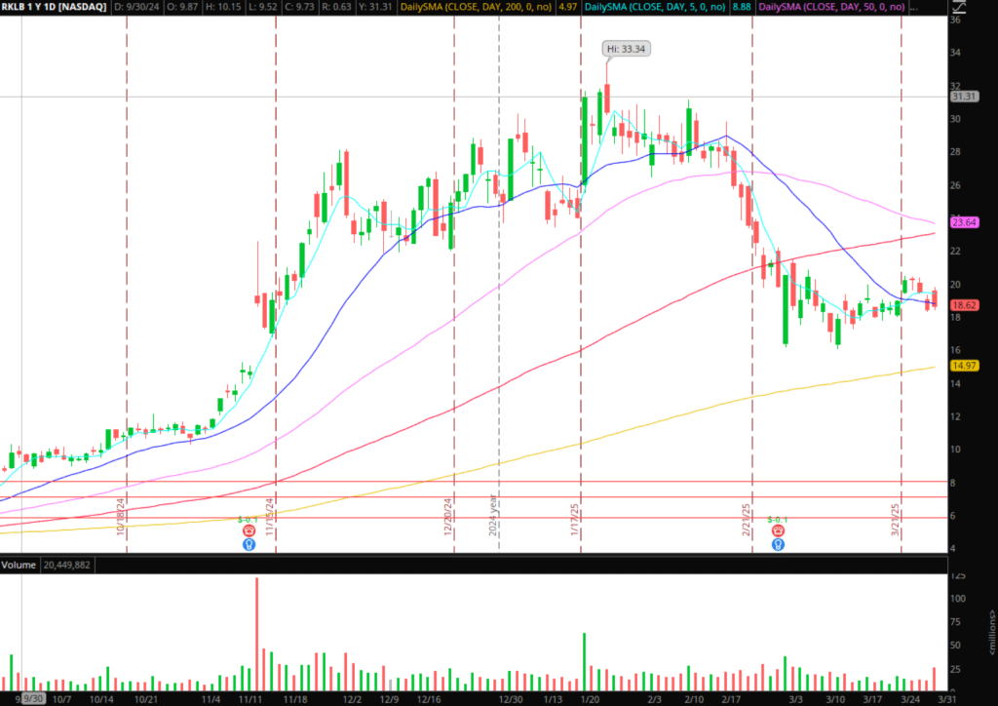The width and height of the screenshot is (998, 706).
Task: Click the 12/30 date on the time axis
Action: [x=511, y=699]
